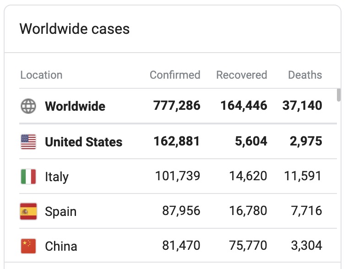
Task: Click the Location column header
Action: click(41, 75)
